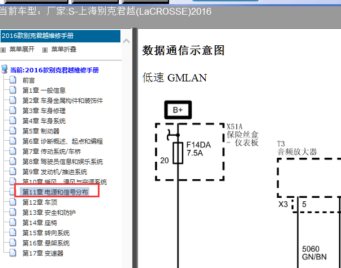Click the page icon next to 第2章 车身金属构件和装饰件

pos(13,100)
